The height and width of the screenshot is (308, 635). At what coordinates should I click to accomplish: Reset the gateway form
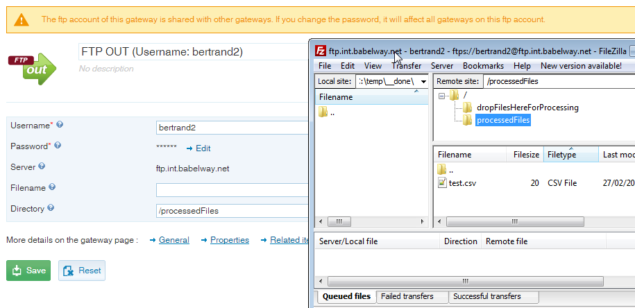(x=82, y=271)
